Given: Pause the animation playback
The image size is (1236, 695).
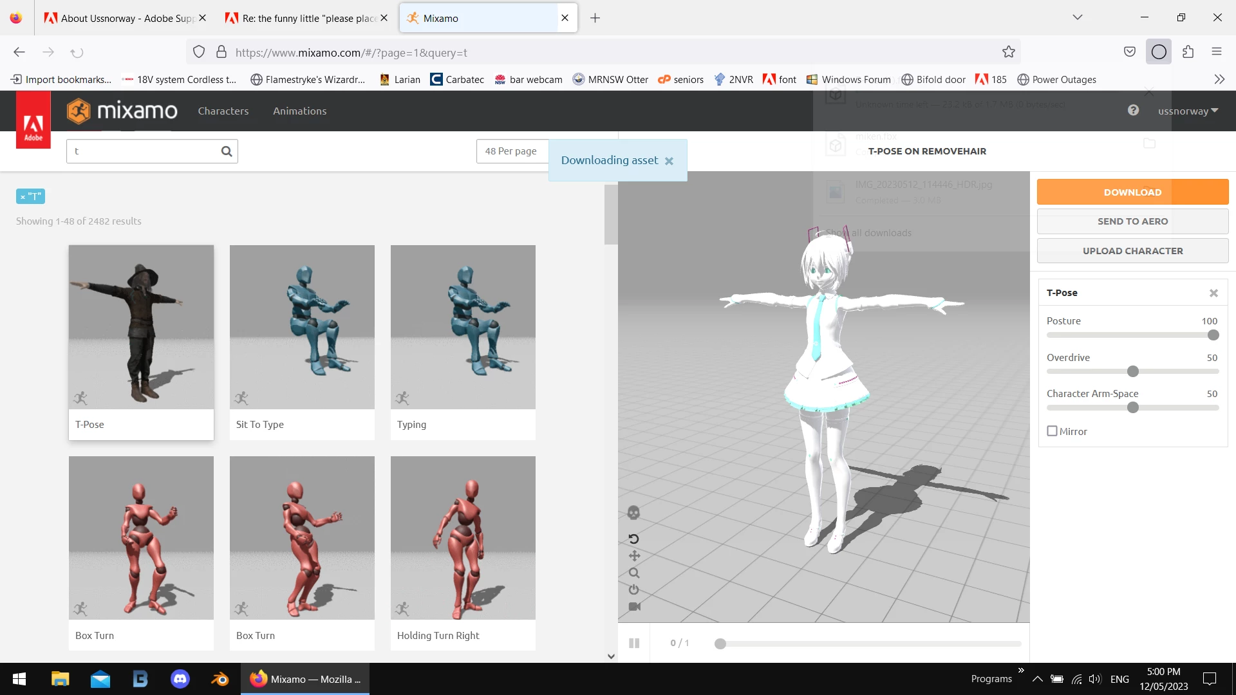Looking at the screenshot, I should (x=634, y=643).
